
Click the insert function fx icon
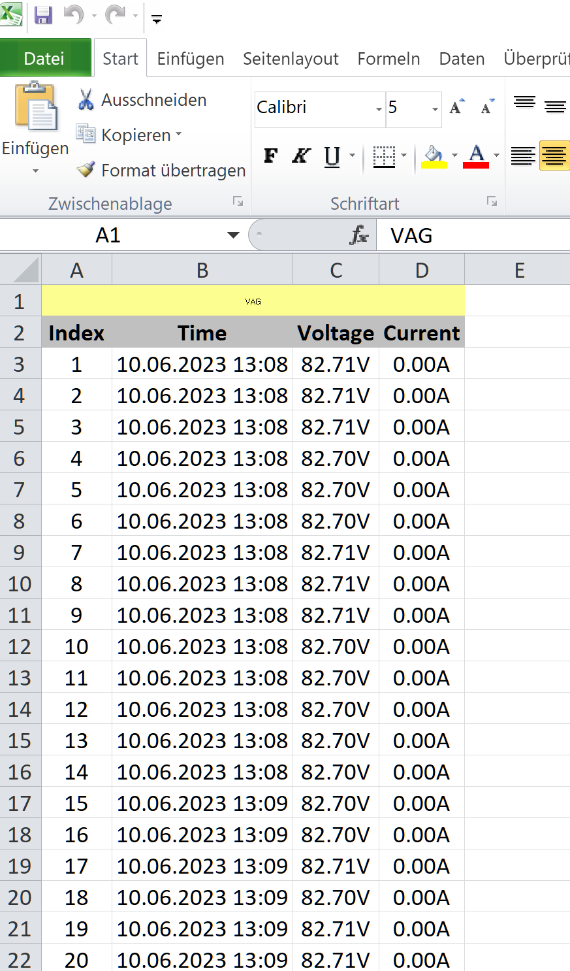coord(358,235)
